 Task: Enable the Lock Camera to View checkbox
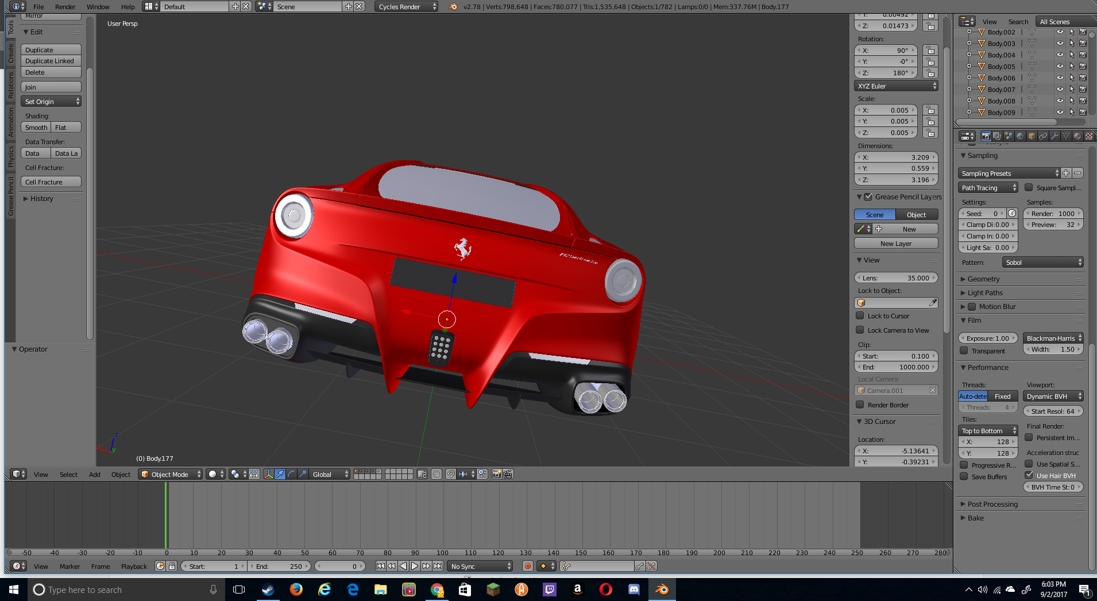(x=860, y=330)
